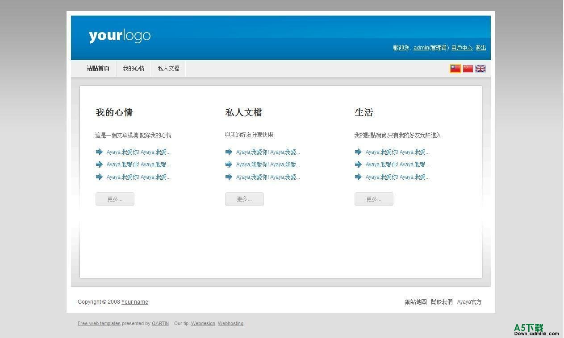Switch language with the Taiwan flag icon
The width and height of the screenshot is (564, 338).
455,69
